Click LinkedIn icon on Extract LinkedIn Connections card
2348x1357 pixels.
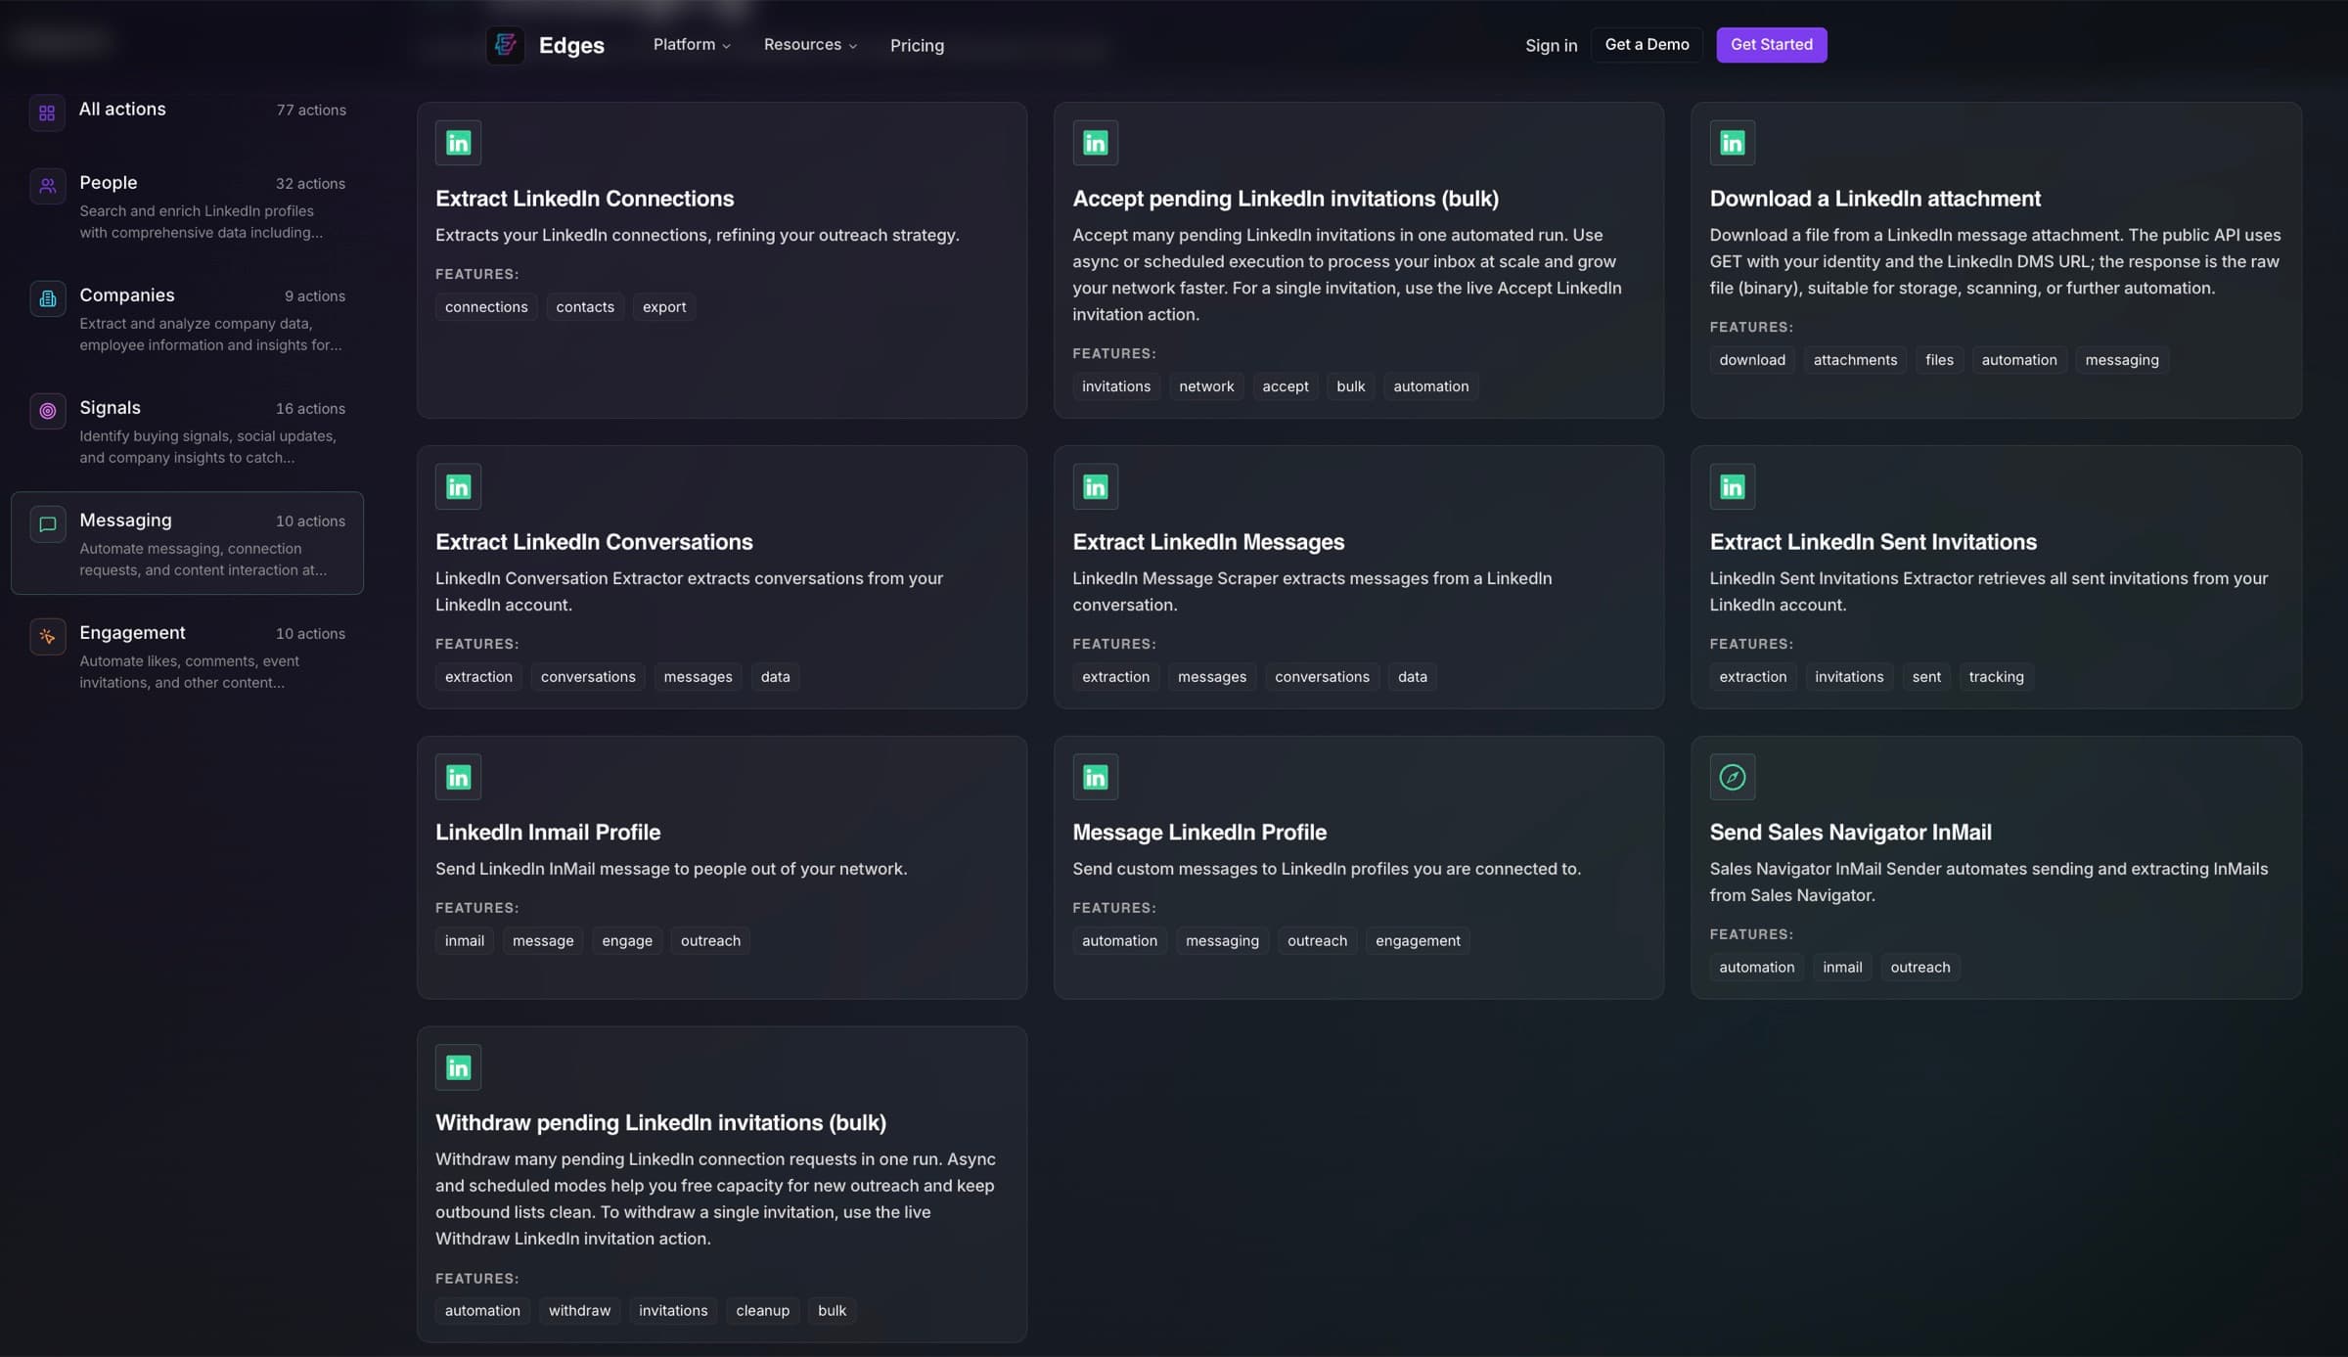pyautogui.click(x=458, y=143)
